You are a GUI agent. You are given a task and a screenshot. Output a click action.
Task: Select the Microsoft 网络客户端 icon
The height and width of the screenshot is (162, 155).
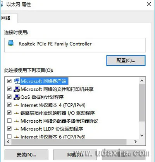[17, 81]
